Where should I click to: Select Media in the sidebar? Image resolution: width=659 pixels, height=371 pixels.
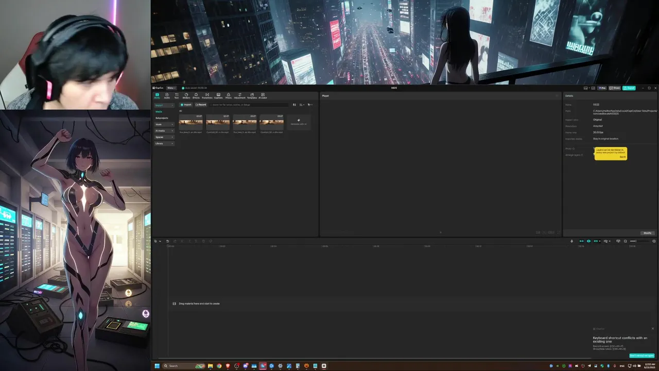159,111
